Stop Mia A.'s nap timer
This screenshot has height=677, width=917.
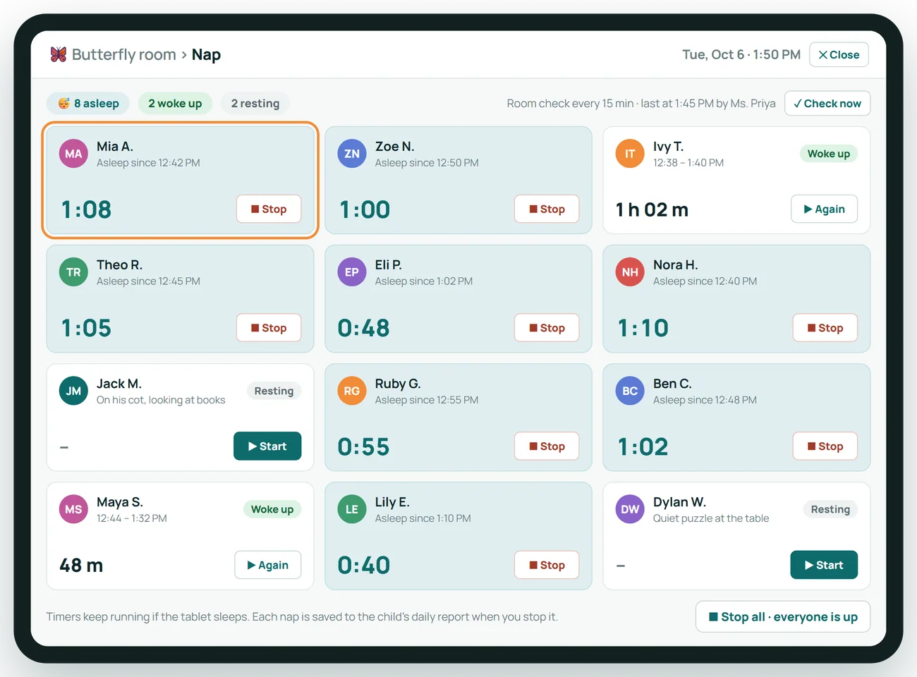click(x=269, y=209)
